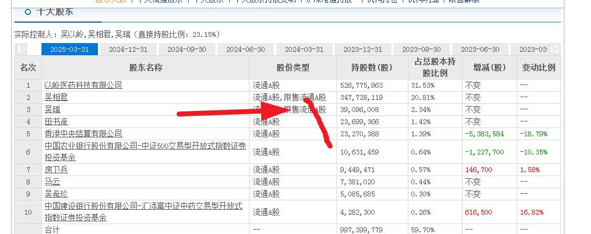Image resolution: width=591 pixels, height=234 pixels.
Task: Select the holding value 23,270,388
Action: point(359,134)
